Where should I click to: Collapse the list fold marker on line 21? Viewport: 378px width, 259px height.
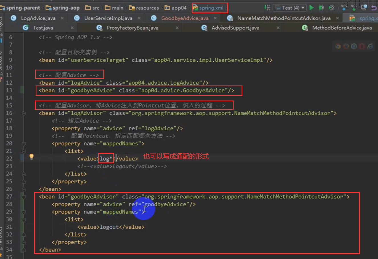pos(24,151)
